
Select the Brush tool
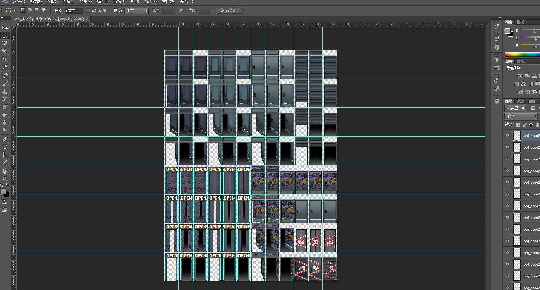click(x=5, y=83)
